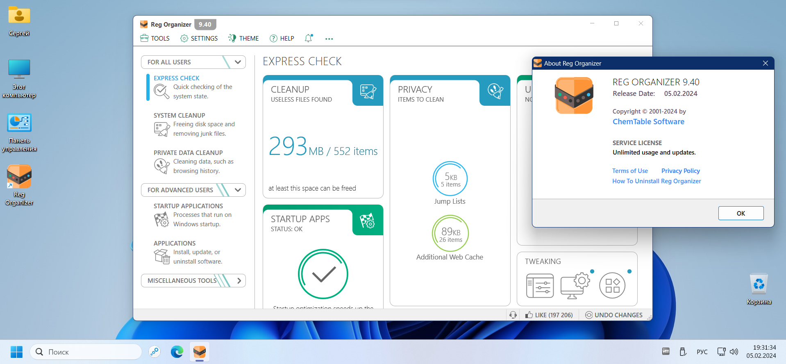Launch Microsoft Edge from taskbar
786x364 pixels.
177,352
